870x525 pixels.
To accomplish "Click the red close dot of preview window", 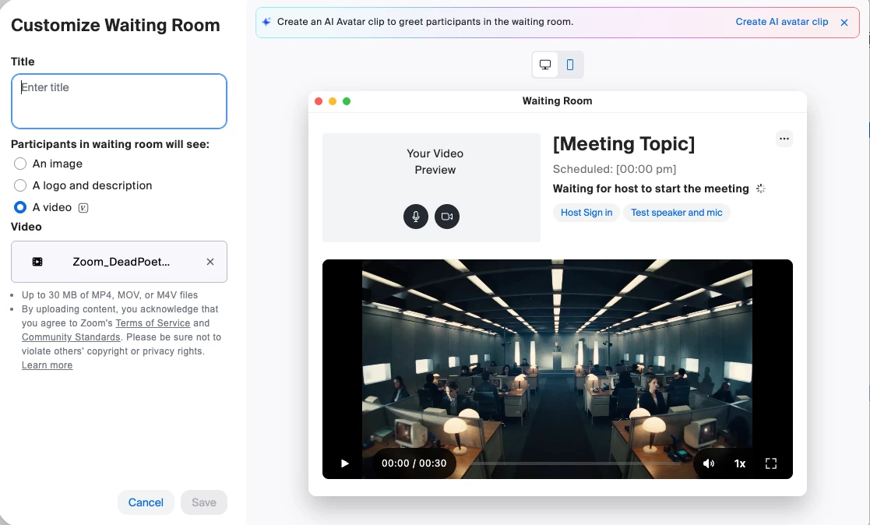I will [319, 101].
